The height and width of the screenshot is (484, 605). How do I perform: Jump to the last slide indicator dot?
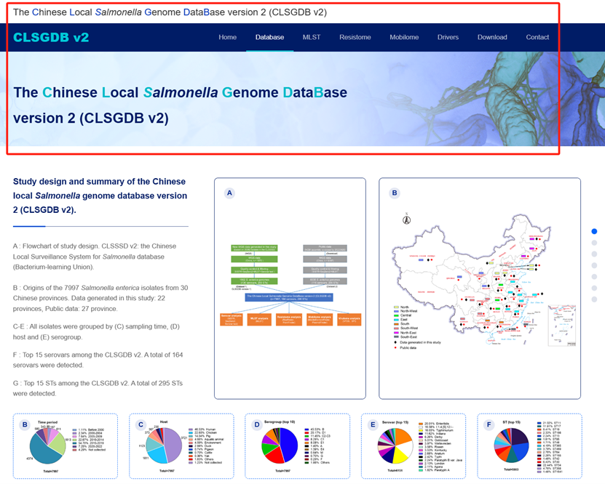pos(594,299)
